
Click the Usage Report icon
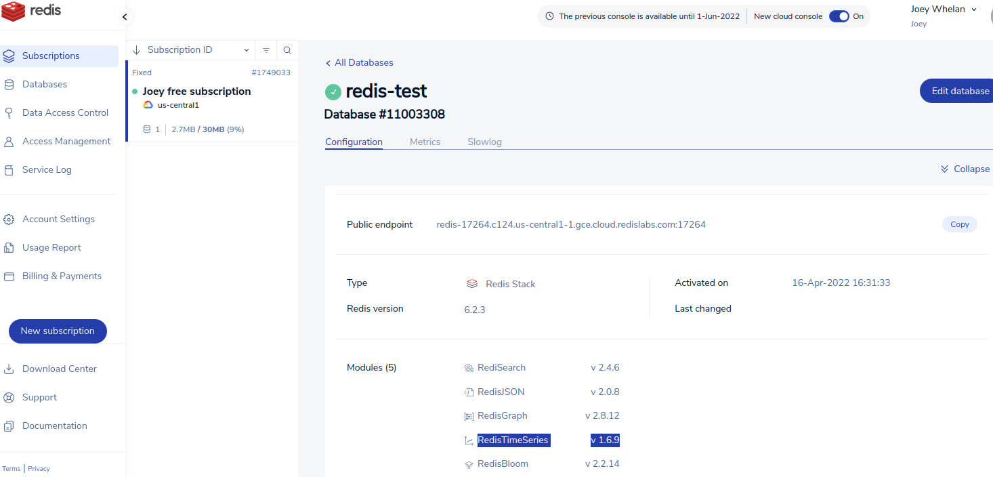click(x=9, y=248)
